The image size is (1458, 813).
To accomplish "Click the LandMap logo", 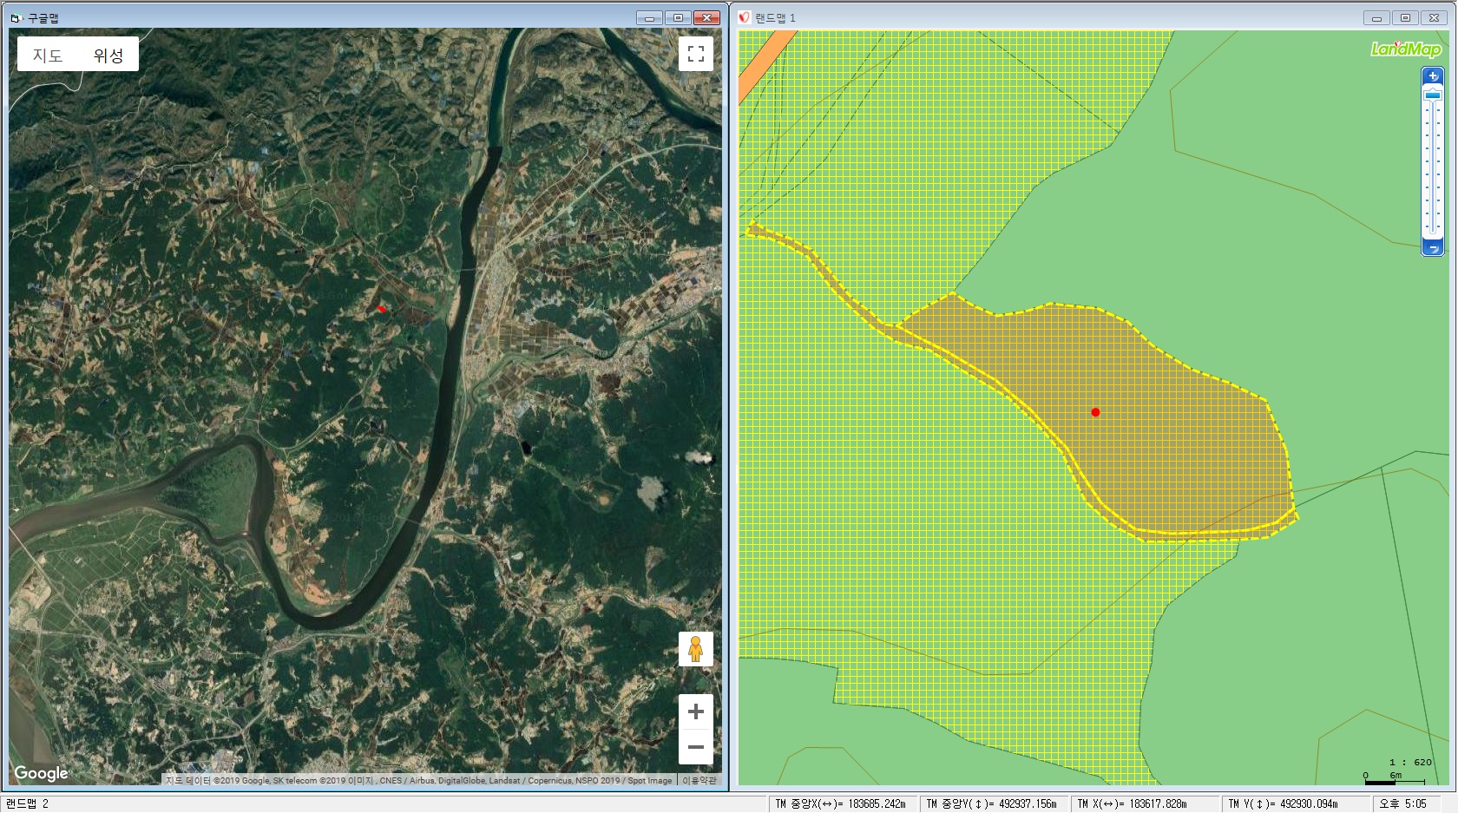I will [x=1406, y=49].
